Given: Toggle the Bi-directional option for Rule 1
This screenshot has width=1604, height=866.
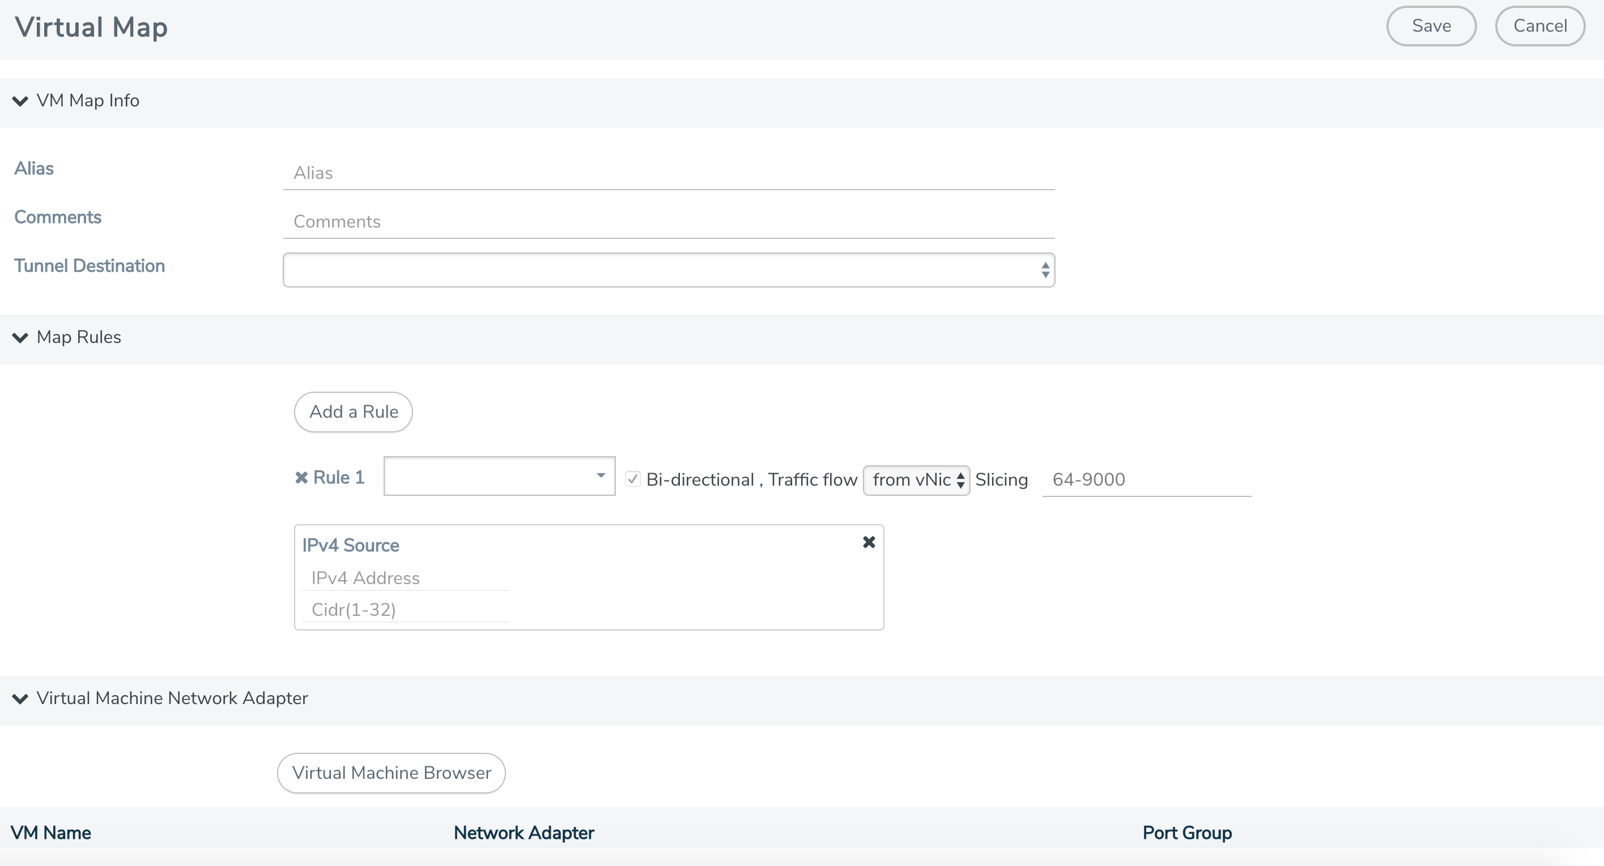Looking at the screenshot, I should coord(633,478).
